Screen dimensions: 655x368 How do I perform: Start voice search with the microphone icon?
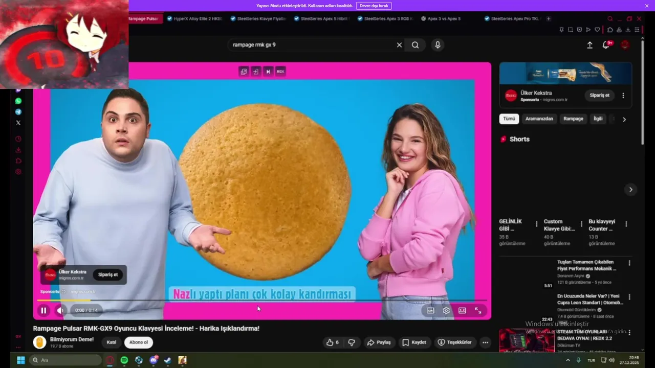[438, 45]
